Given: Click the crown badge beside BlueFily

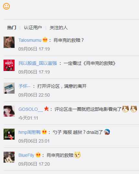Looking at the screenshot, I should pos(38,155).
